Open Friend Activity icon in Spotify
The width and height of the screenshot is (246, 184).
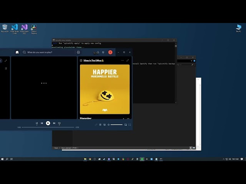pos(103,52)
